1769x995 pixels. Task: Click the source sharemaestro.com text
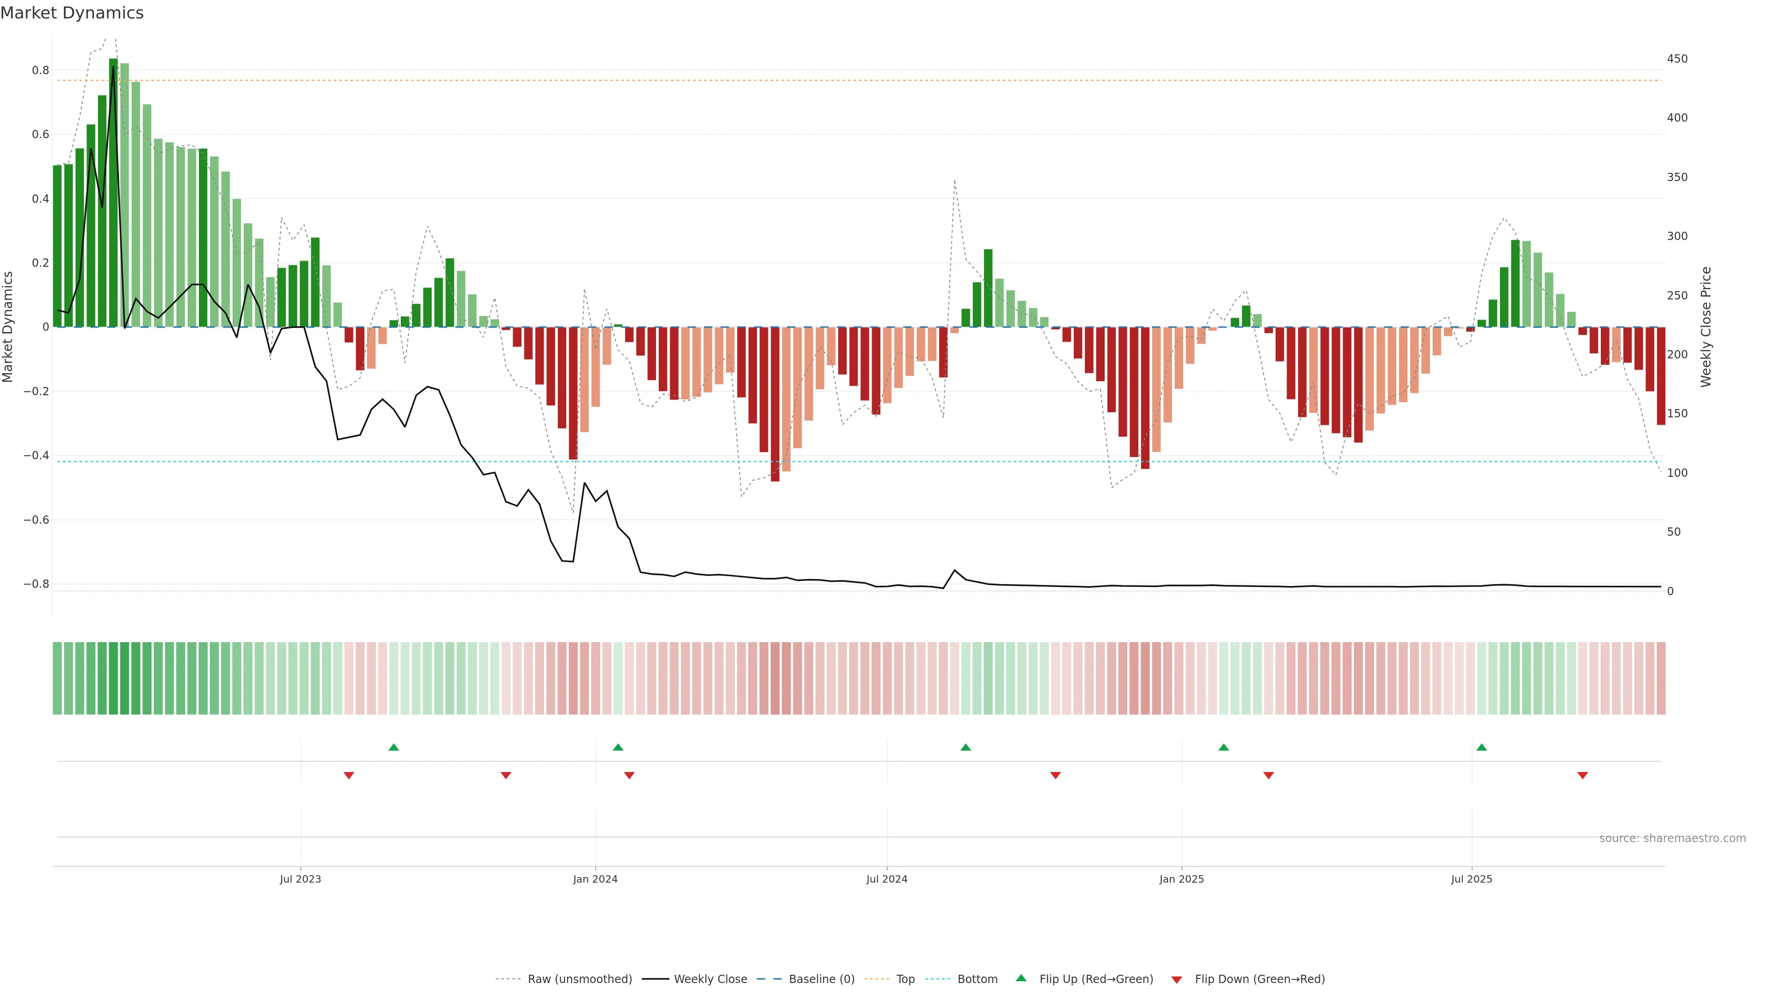[1672, 838]
